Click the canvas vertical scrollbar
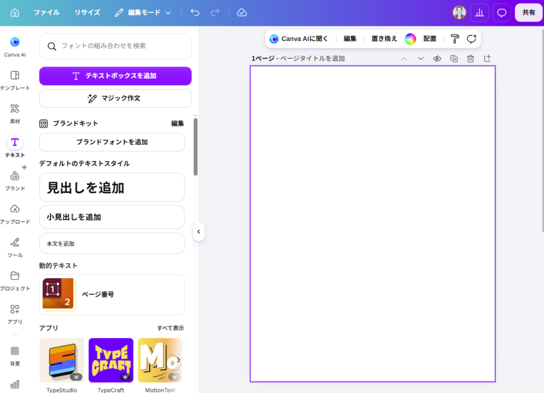This screenshot has width=544, height=393. click(542, 130)
